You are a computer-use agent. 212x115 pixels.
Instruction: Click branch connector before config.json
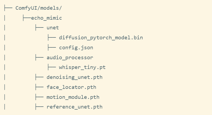point(52,48)
